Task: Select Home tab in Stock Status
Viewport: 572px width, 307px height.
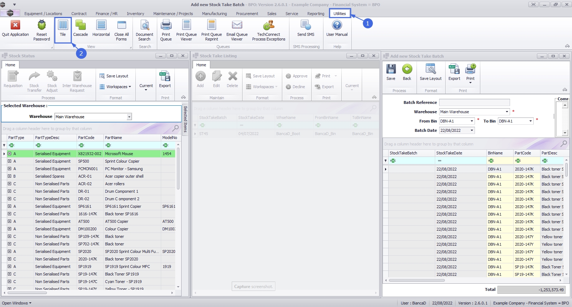Action: pos(10,65)
